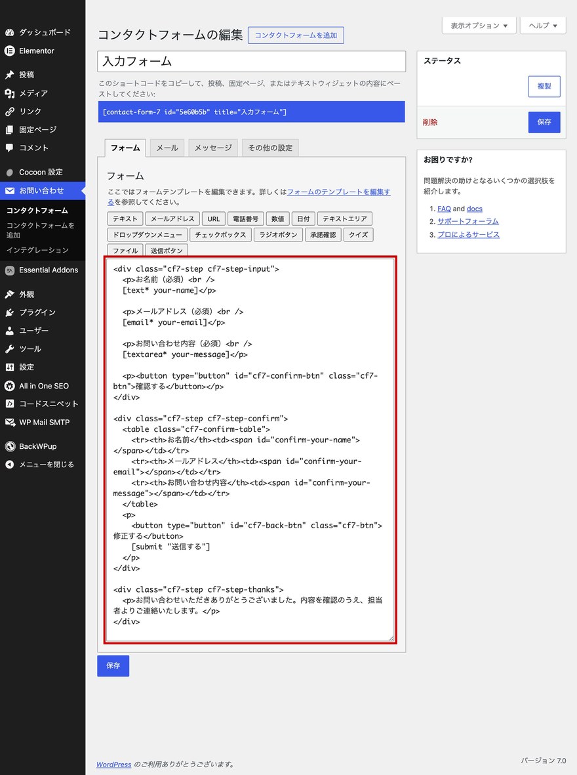Open インテグレーション submenu item
The height and width of the screenshot is (775, 577).
point(37,250)
